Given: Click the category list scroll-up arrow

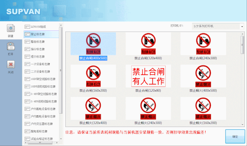Looking at the screenshot, I should [x=61, y=25].
